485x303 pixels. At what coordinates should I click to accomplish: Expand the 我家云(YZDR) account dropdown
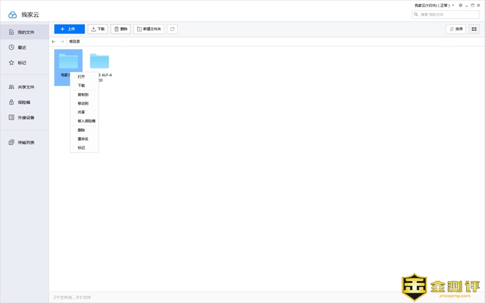434,5
